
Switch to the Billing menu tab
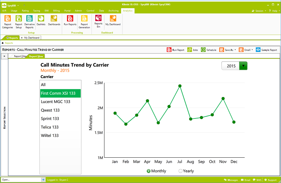pos(56,11)
